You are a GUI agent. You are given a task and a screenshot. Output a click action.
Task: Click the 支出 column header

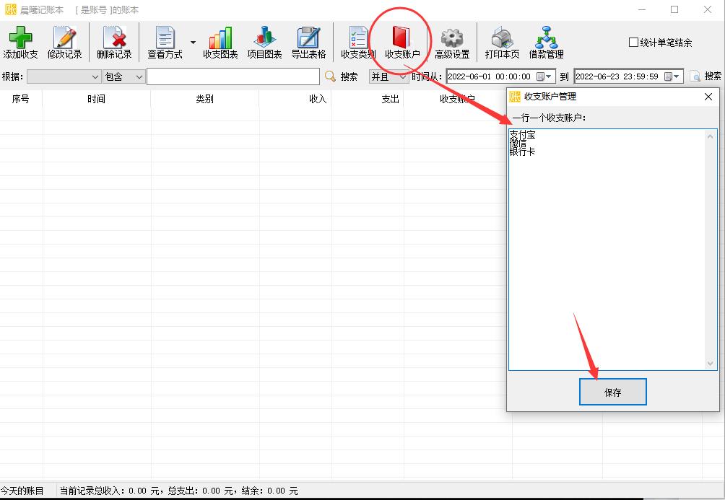[x=368, y=99]
